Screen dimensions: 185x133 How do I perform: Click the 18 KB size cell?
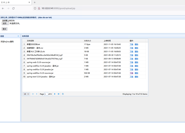tap(86, 52)
